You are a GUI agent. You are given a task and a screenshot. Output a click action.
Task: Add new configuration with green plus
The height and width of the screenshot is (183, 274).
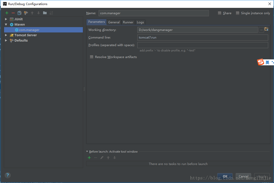[7, 13]
